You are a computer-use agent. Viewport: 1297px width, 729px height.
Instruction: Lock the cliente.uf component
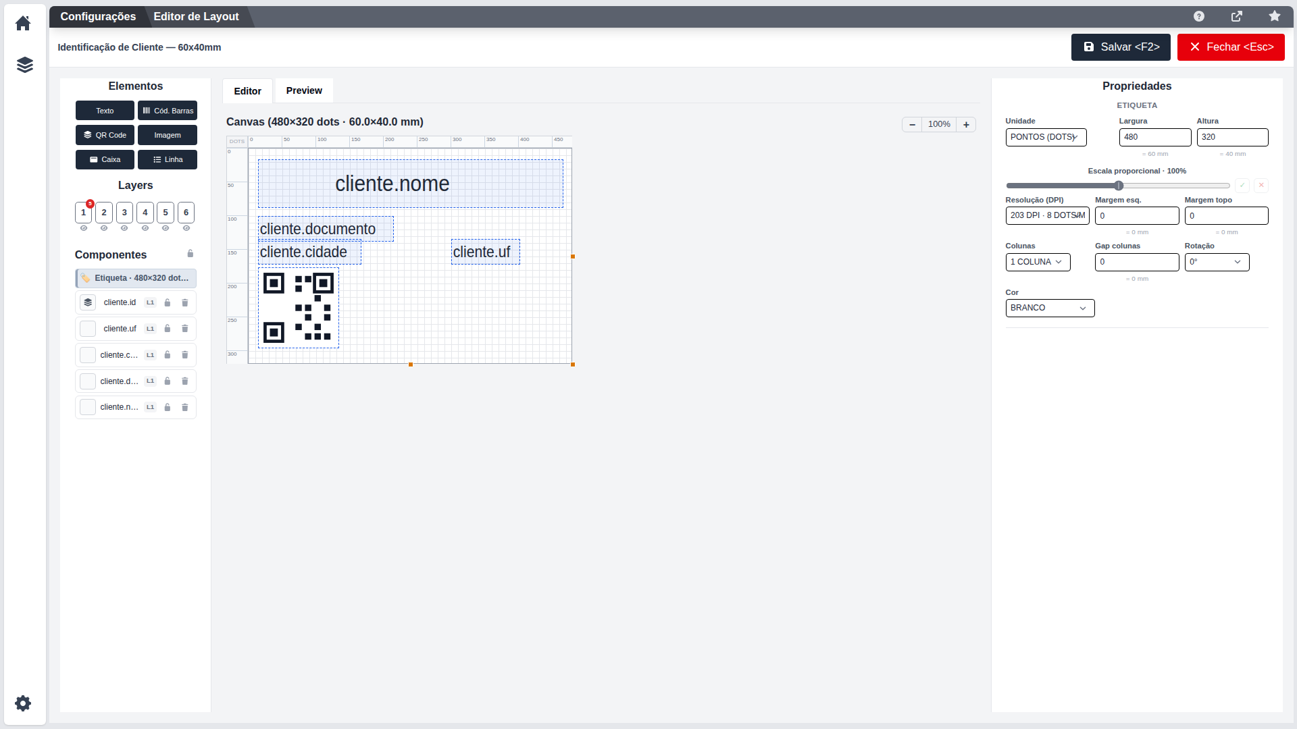click(x=168, y=329)
